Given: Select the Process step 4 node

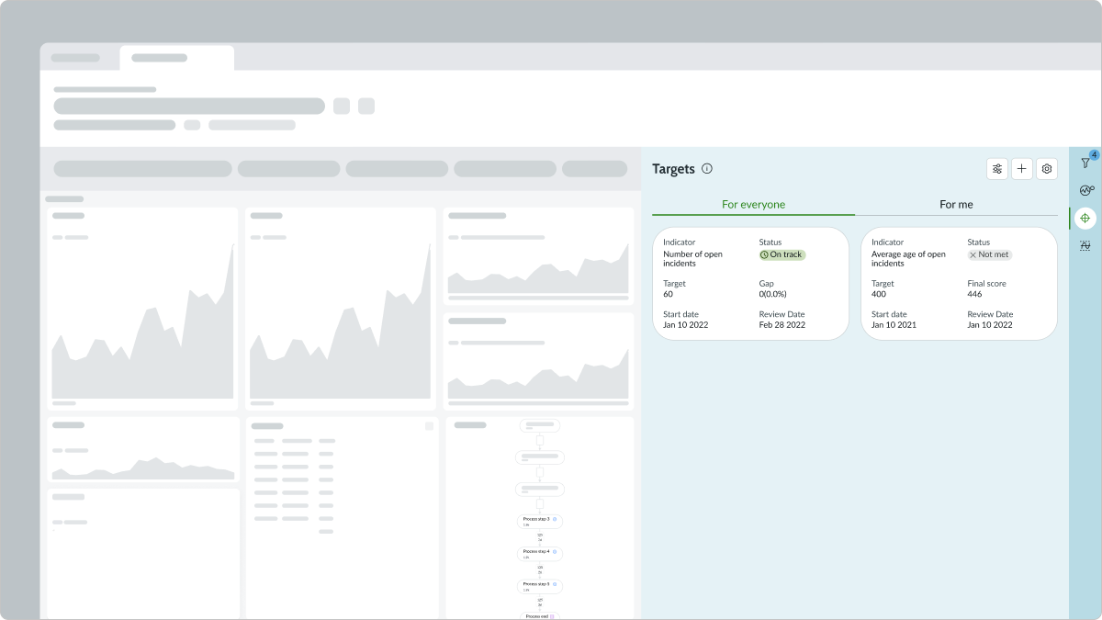Looking at the screenshot, I should [540, 553].
